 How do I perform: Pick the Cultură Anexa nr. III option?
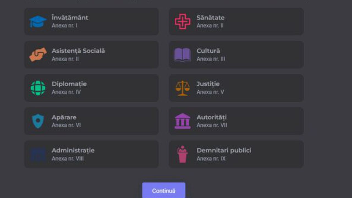(236, 55)
